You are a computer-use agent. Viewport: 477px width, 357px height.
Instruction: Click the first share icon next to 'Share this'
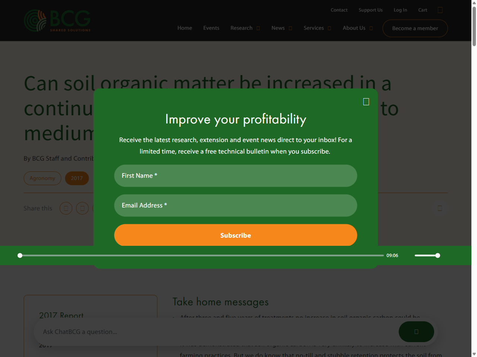tap(66, 208)
